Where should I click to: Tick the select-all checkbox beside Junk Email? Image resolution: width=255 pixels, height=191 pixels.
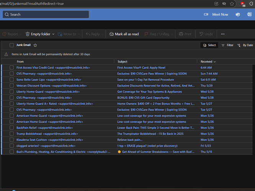(x=11, y=45)
